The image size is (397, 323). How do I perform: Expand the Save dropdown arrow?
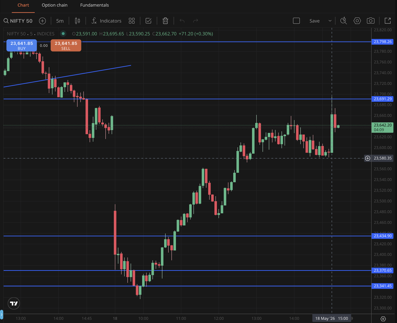(x=330, y=21)
